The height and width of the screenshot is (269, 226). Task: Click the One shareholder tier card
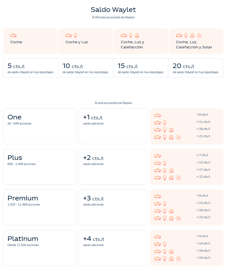pyautogui.click(x=40, y=126)
